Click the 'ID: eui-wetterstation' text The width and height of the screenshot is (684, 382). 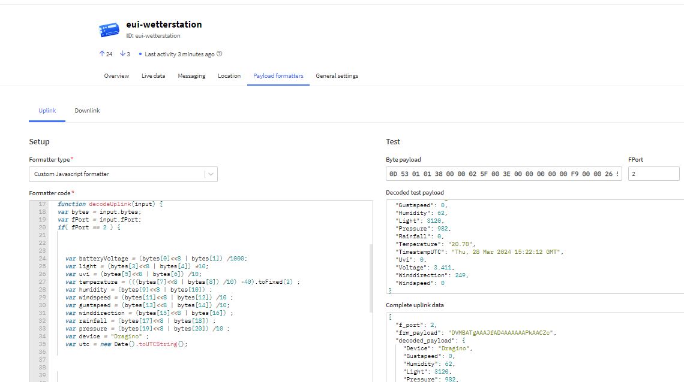coord(153,36)
